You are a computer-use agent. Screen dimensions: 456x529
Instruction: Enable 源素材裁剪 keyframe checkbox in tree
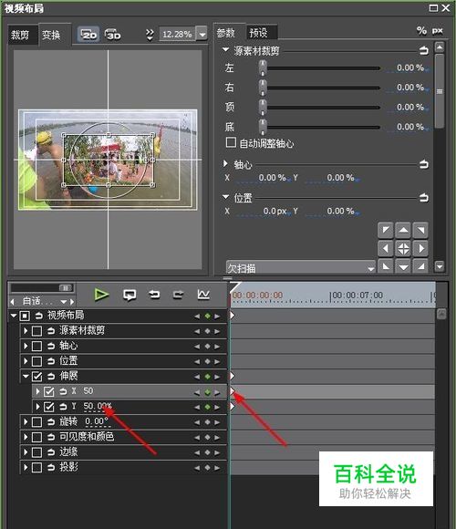point(36,331)
